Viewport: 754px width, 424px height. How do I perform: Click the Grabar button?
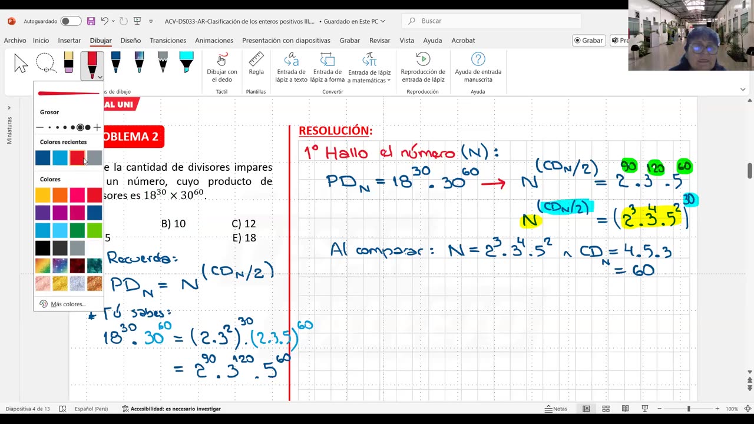[588, 41]
